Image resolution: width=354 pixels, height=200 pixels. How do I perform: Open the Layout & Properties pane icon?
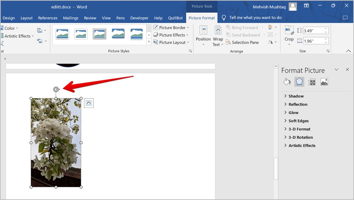point(312,82)
